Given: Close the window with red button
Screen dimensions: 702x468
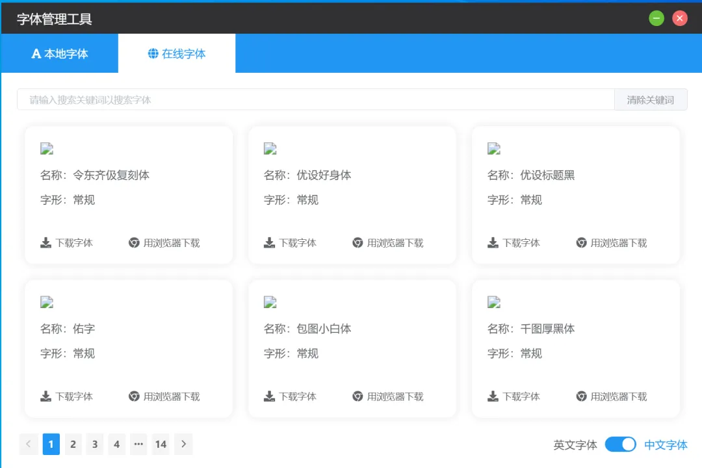Looking at the screenshot, I should pyautogui.click(x=680, y=18).
